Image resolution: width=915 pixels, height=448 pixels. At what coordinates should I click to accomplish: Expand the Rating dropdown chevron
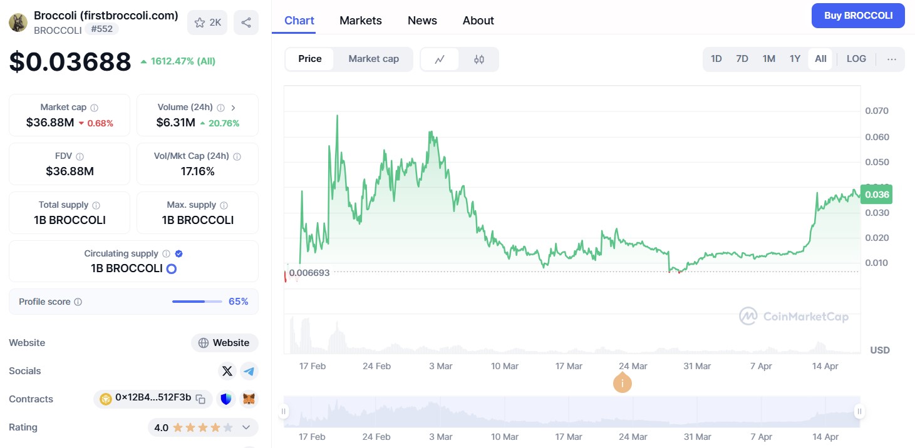pos(246,428)
